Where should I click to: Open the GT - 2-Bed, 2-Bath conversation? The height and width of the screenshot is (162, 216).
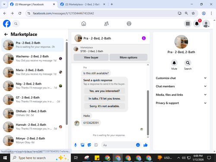(x=32, y=99)
